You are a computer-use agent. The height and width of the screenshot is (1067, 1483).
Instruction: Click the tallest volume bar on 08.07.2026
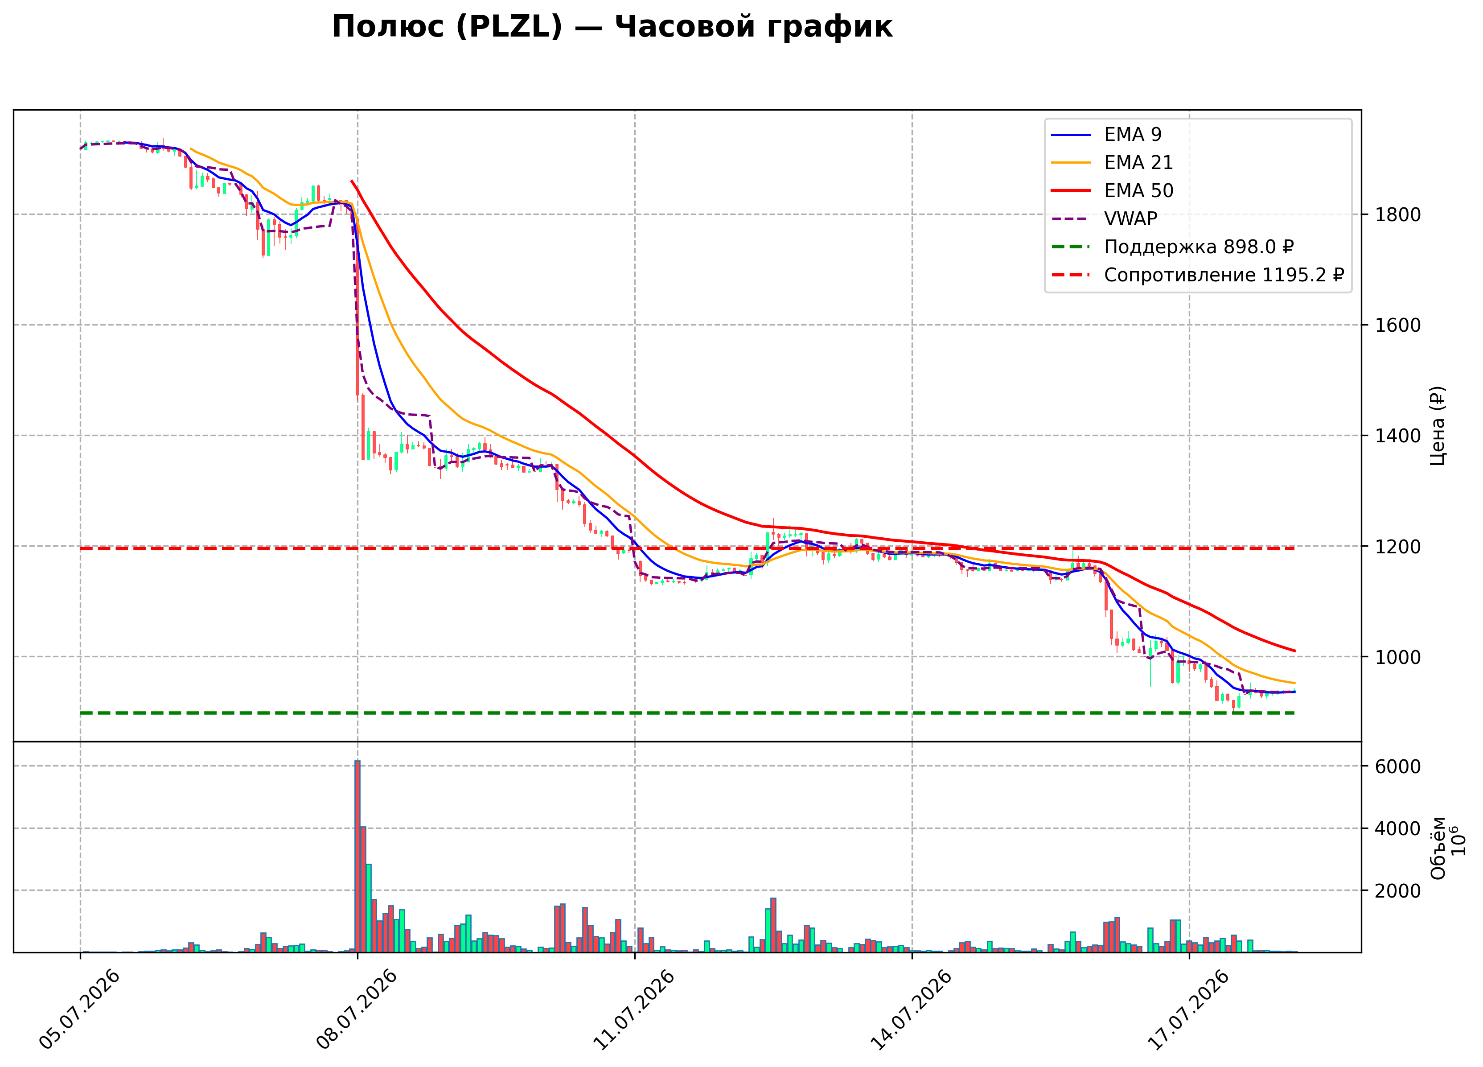tap(357, 857)
